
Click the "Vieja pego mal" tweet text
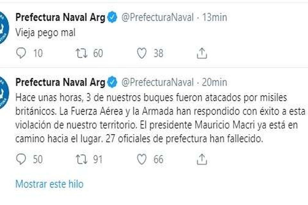click(x=45, y=33)
